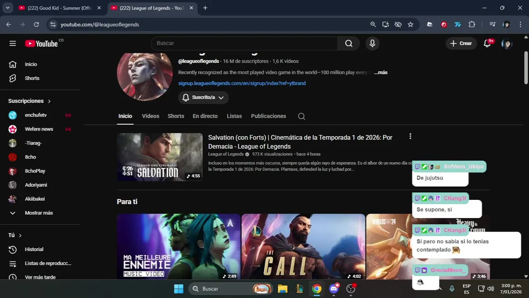Reload the page in Chrome
Screen dimensions: 529x298
pyautogui.click(x=36, y=24)
